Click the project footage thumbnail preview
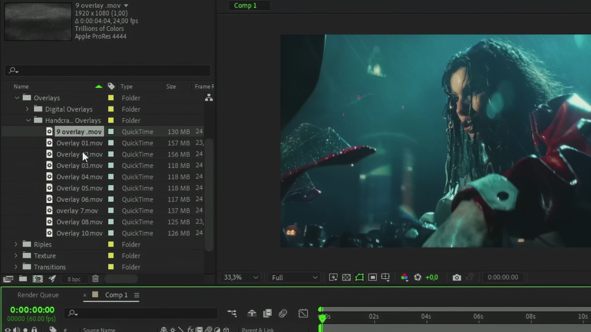This screenshot has height=332, width=591. (38, 22)
